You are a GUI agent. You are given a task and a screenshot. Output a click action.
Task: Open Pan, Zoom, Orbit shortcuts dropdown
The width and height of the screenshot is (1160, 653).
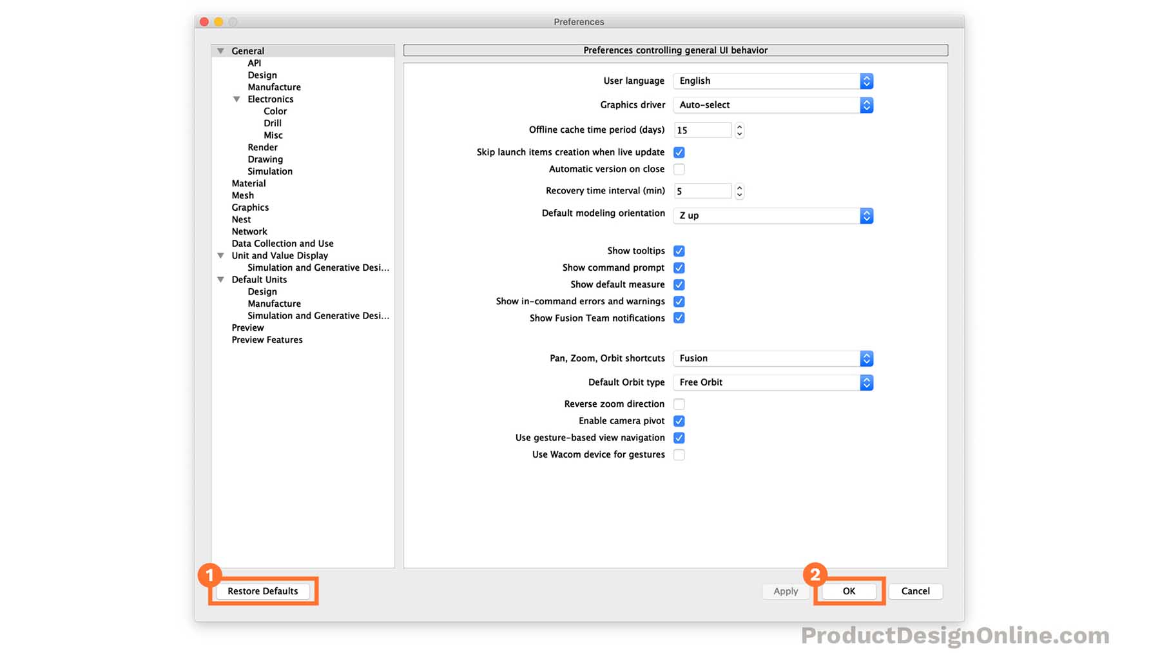point(773,358)
